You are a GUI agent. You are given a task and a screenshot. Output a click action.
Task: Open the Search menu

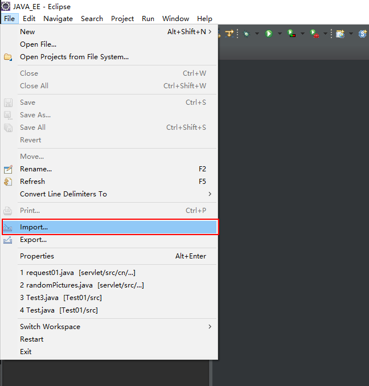(92, 19)
